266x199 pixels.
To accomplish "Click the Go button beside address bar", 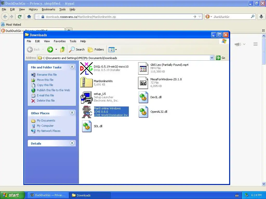I will (221, 58).
